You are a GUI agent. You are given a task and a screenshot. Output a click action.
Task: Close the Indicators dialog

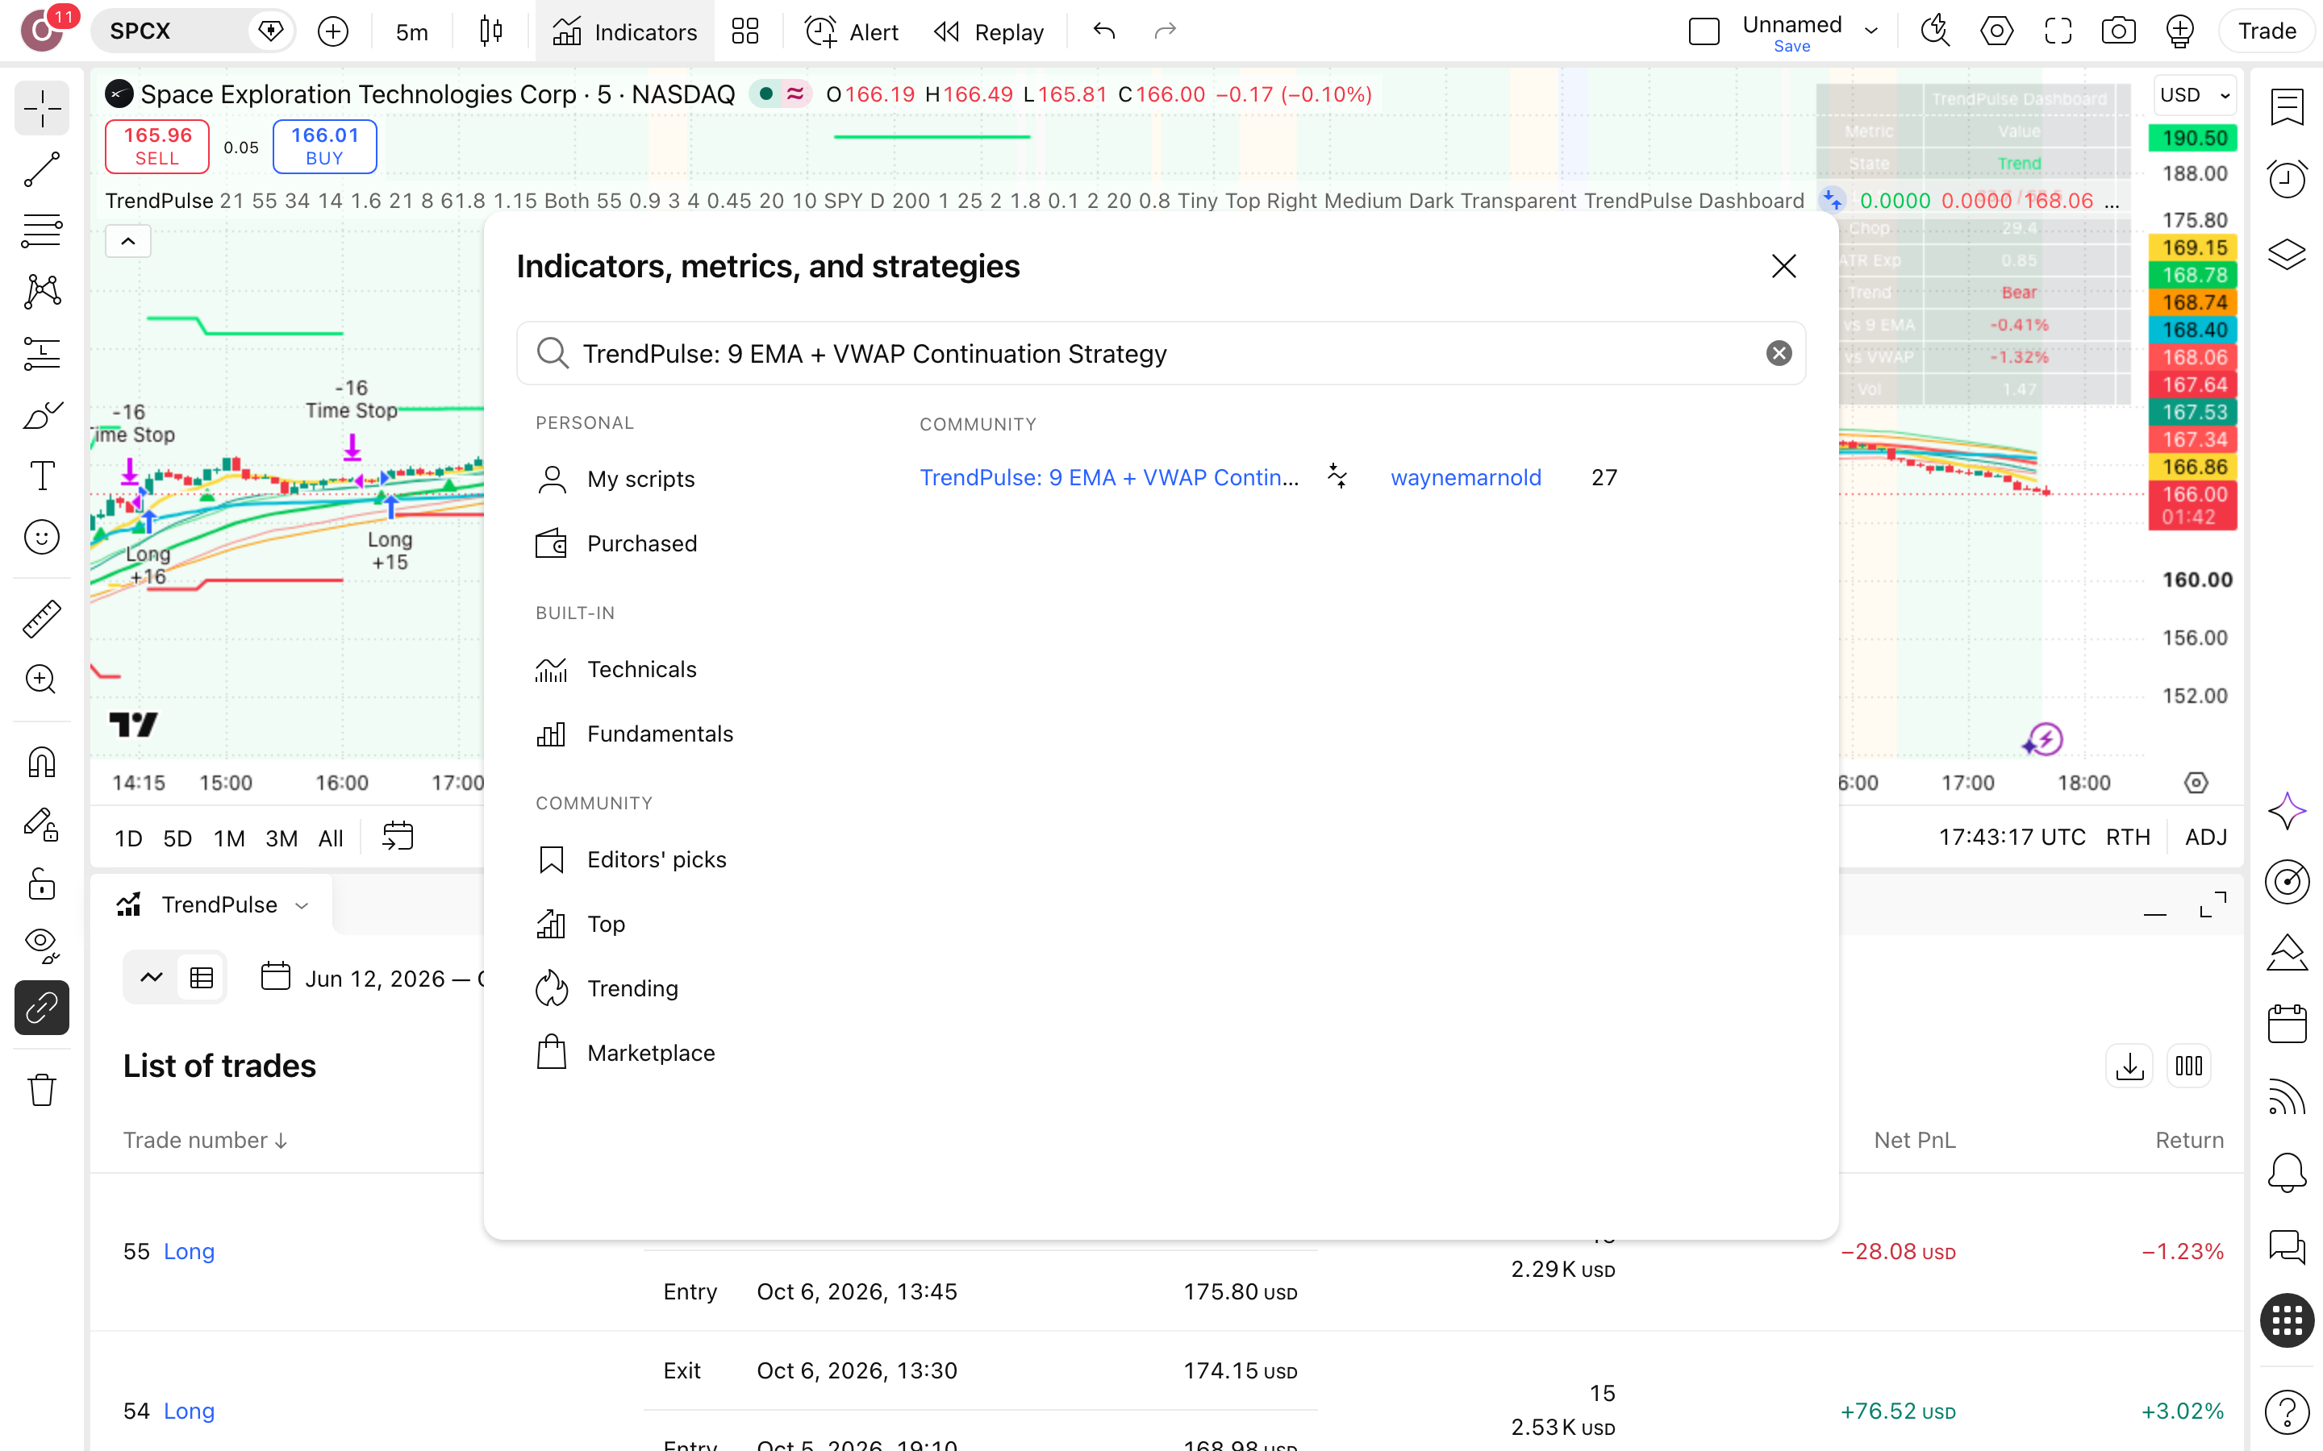click(1783, 266)
